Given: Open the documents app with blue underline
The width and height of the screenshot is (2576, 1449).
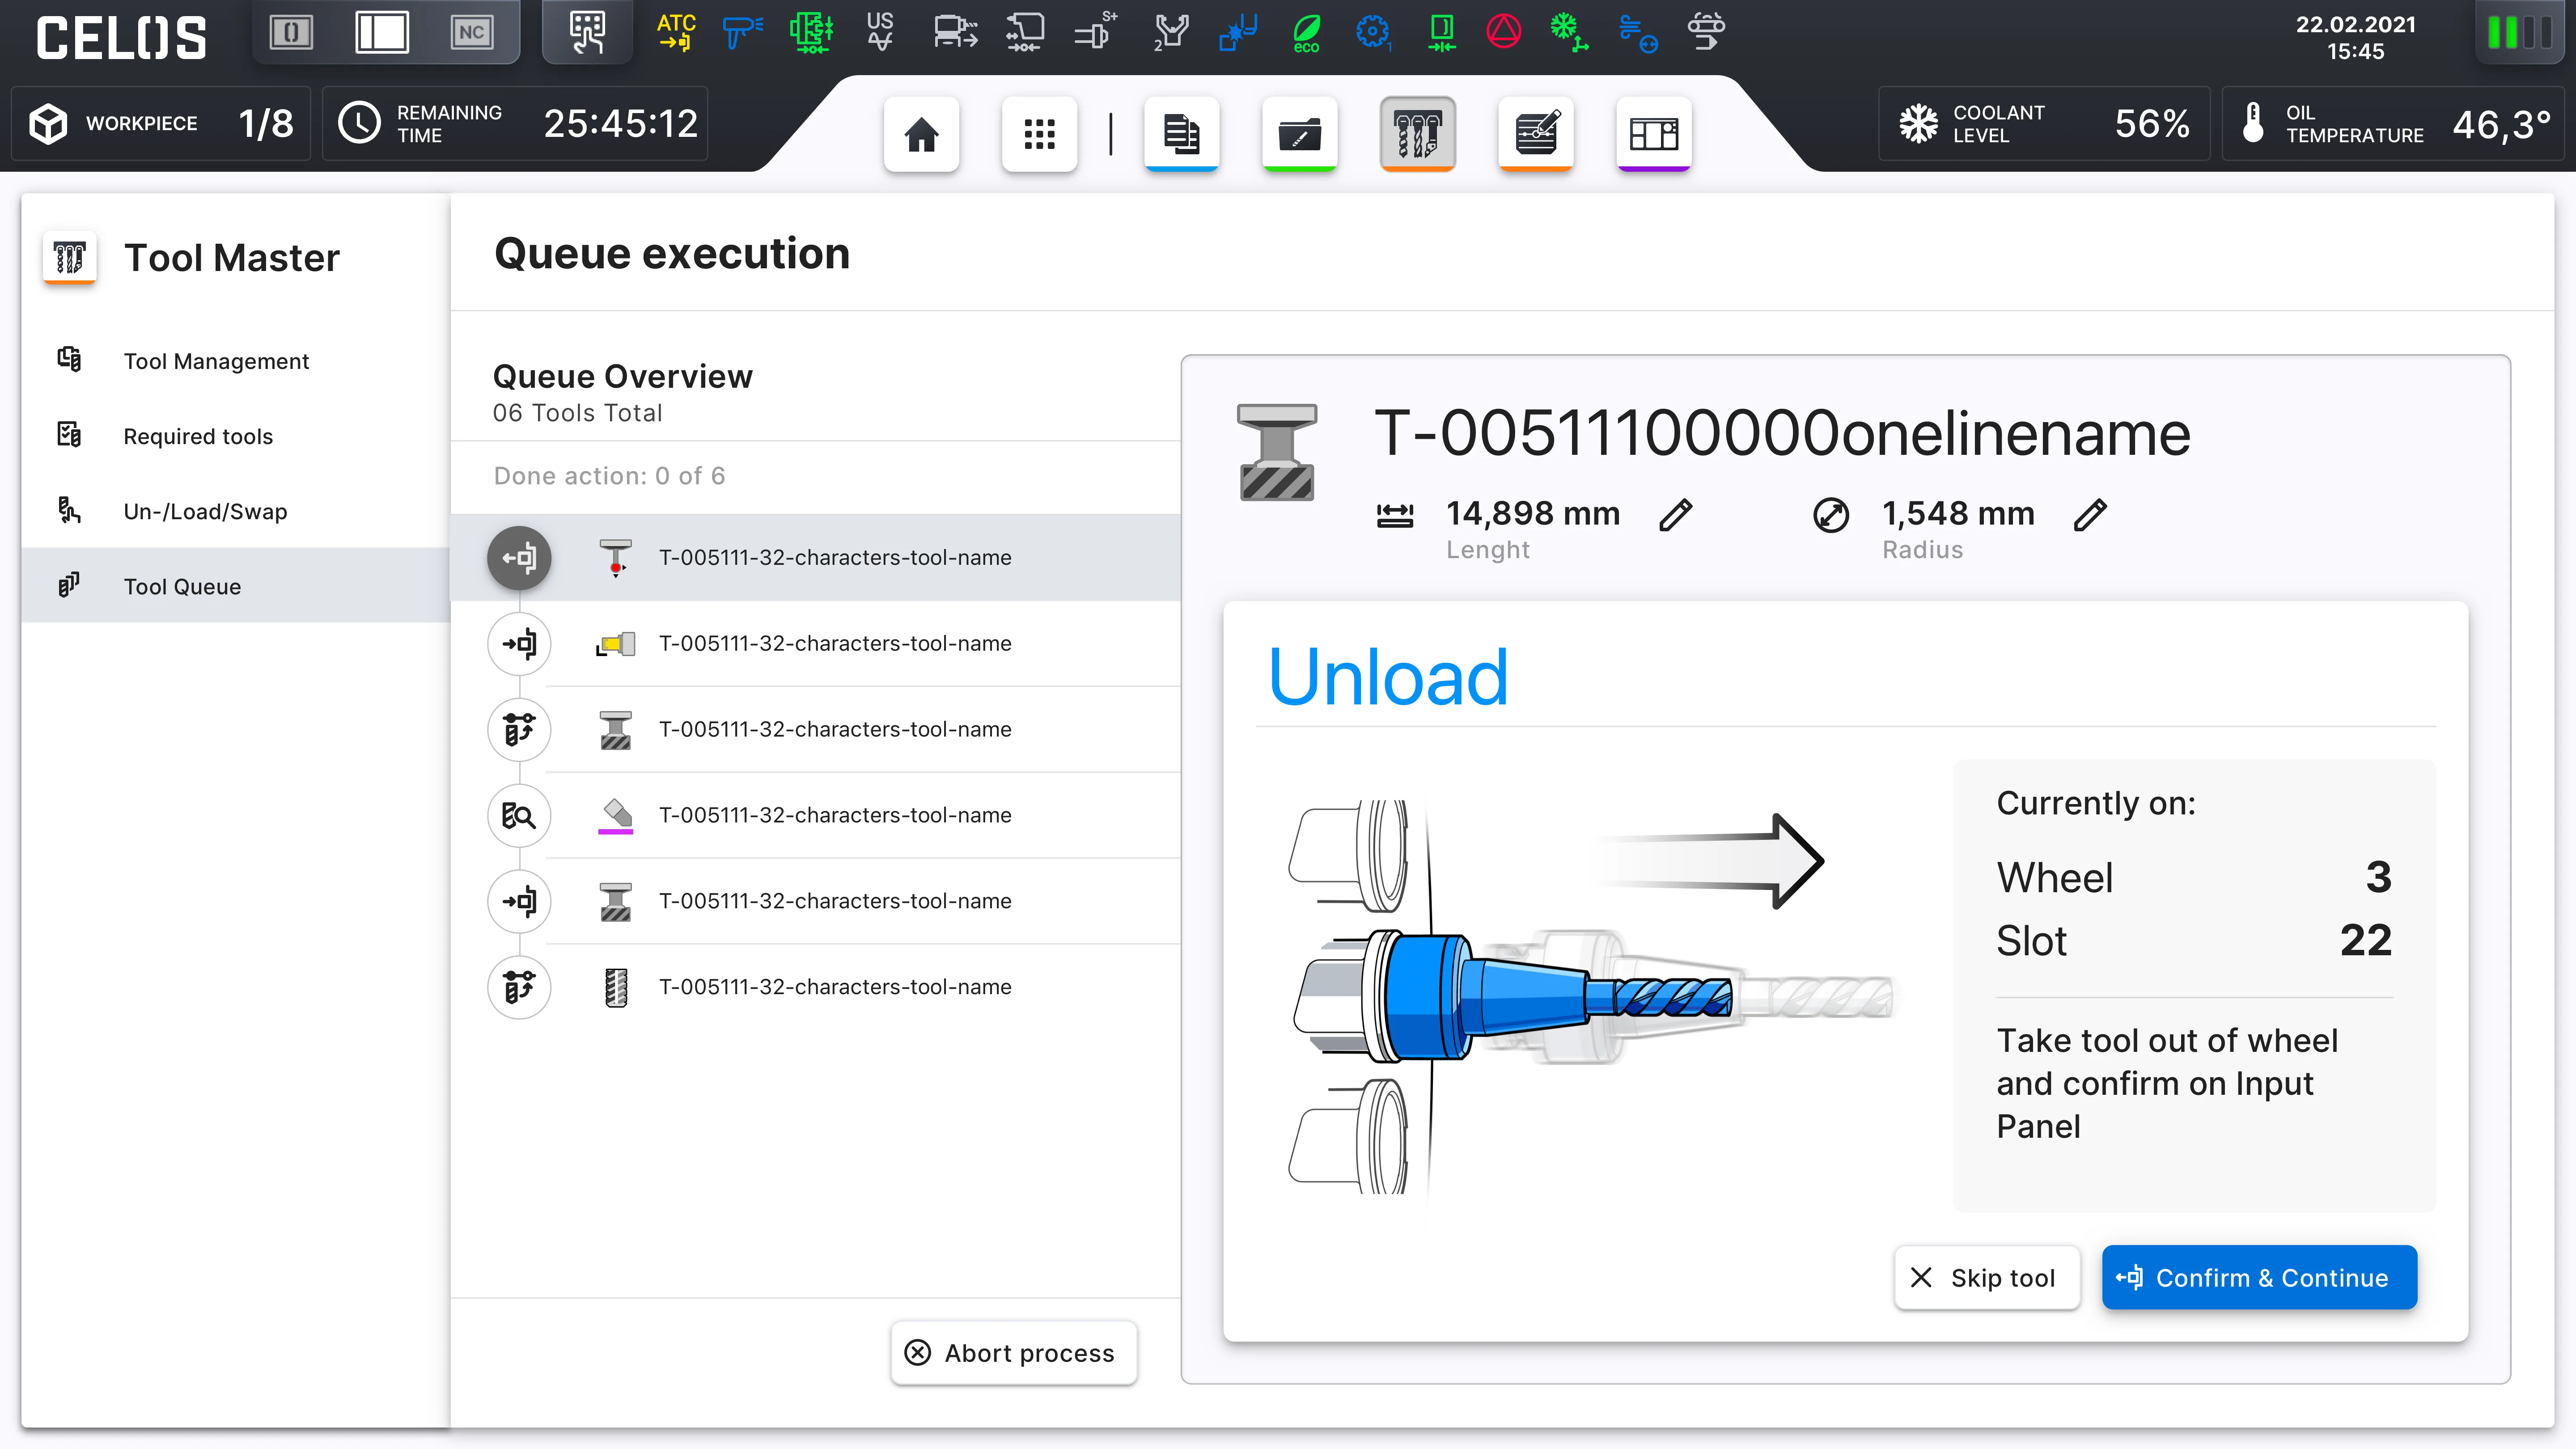Looking at the screenshot, I should click(x=1181, y=134).
